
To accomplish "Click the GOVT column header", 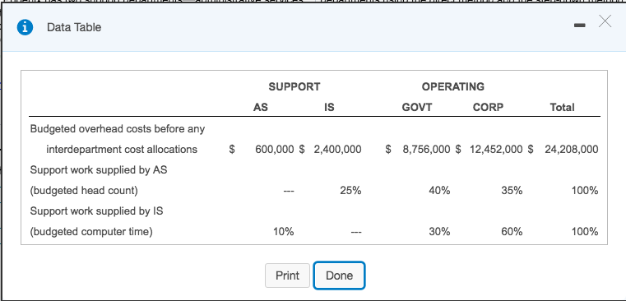I will (417, 107).
